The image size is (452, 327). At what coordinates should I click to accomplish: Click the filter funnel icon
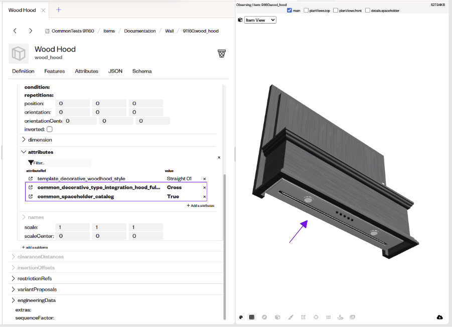click(x=31, y=163)
